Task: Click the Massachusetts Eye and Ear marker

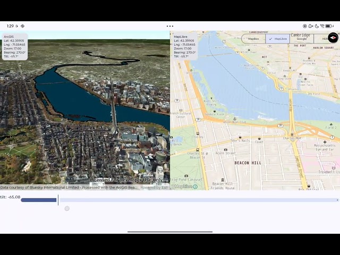Action: point(325,142)
